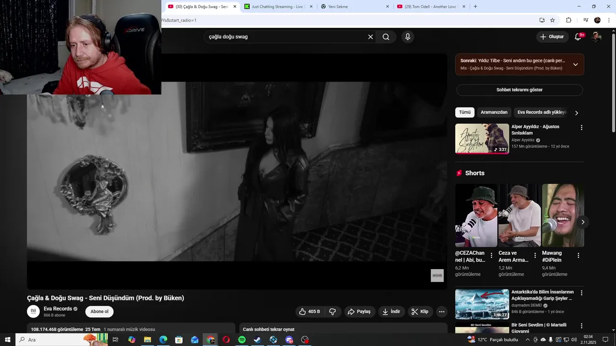Open Alper Ayyıldız Ağustos video thumbnail

point(482,138)
